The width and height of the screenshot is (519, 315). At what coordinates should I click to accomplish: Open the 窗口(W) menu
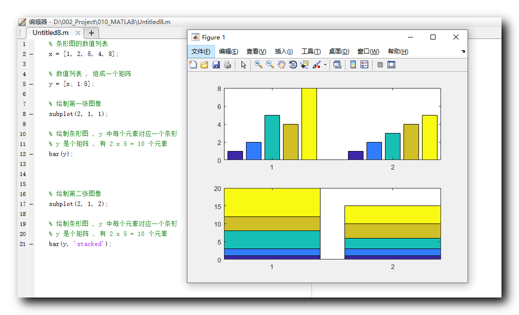368,51
